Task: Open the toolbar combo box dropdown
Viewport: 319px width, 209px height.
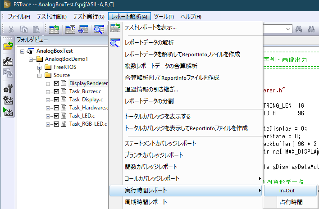Action: click(x=288, y=29)
